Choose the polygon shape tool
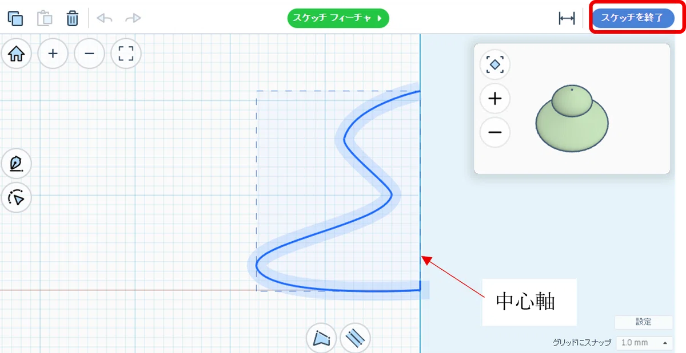The height and width of the screenshot is (353, 686). point(322,338)
